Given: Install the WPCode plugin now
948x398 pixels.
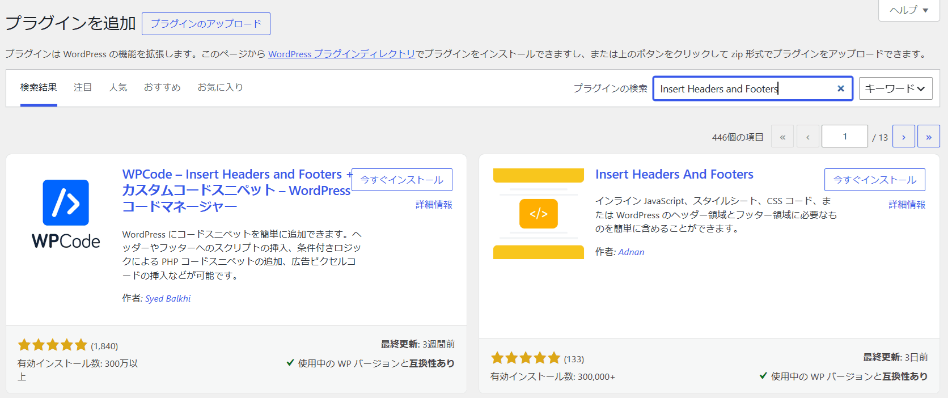Looking at the screenshot, I should point(402,180).
